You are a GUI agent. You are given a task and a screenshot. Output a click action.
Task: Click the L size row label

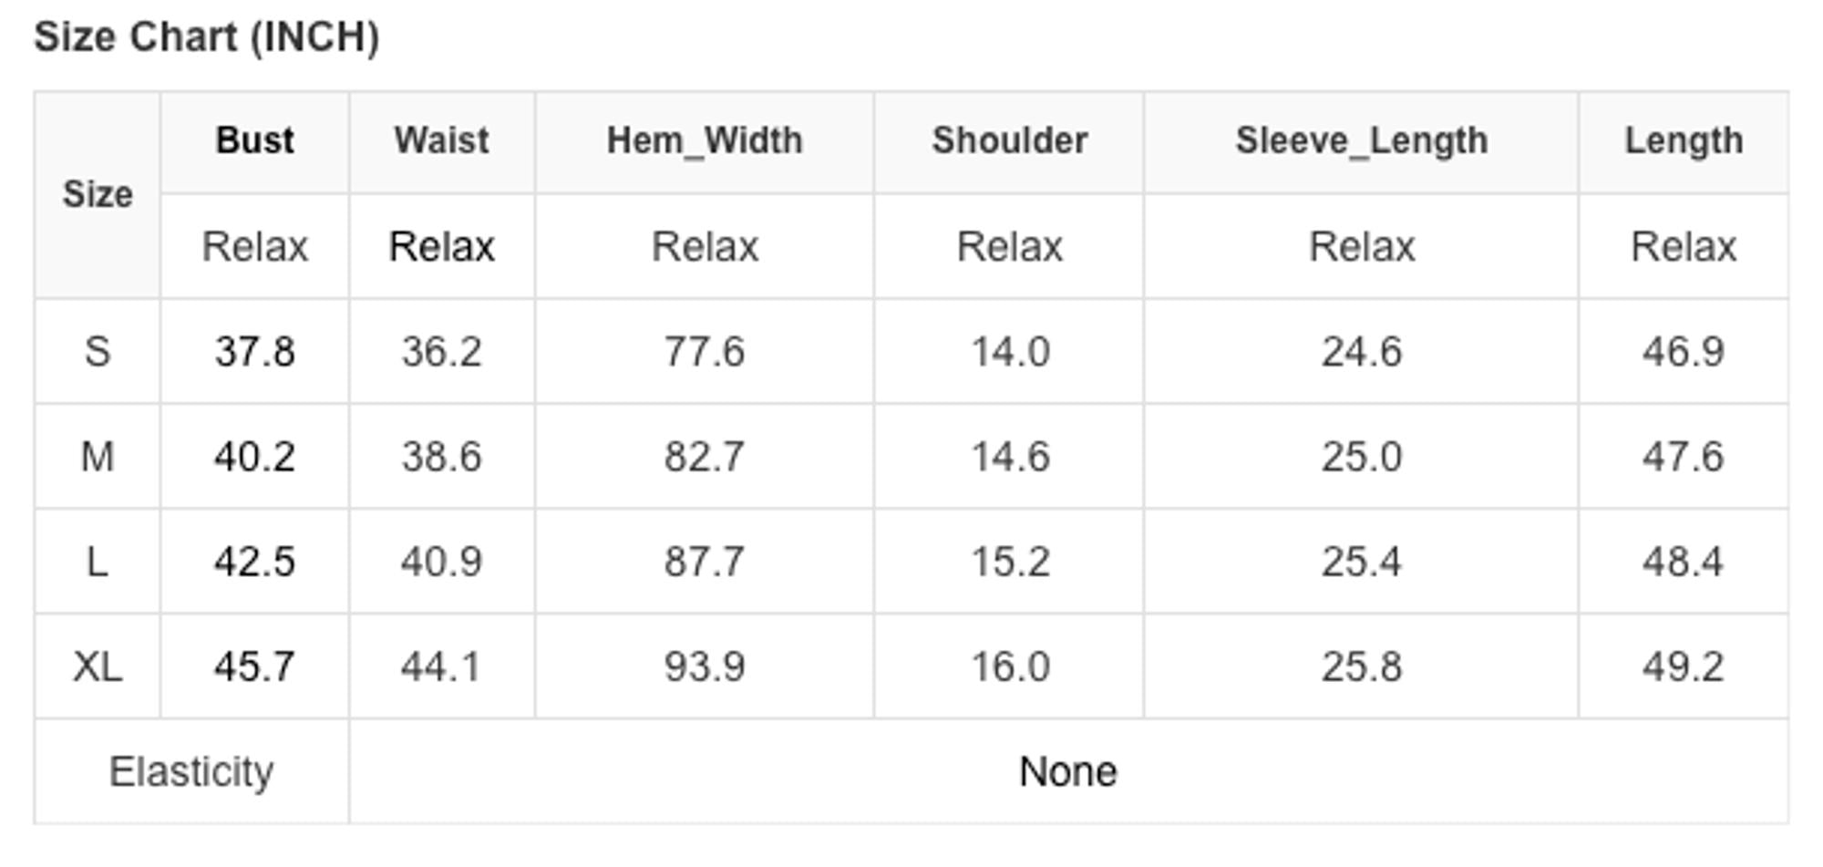click(x=98, y=561)
